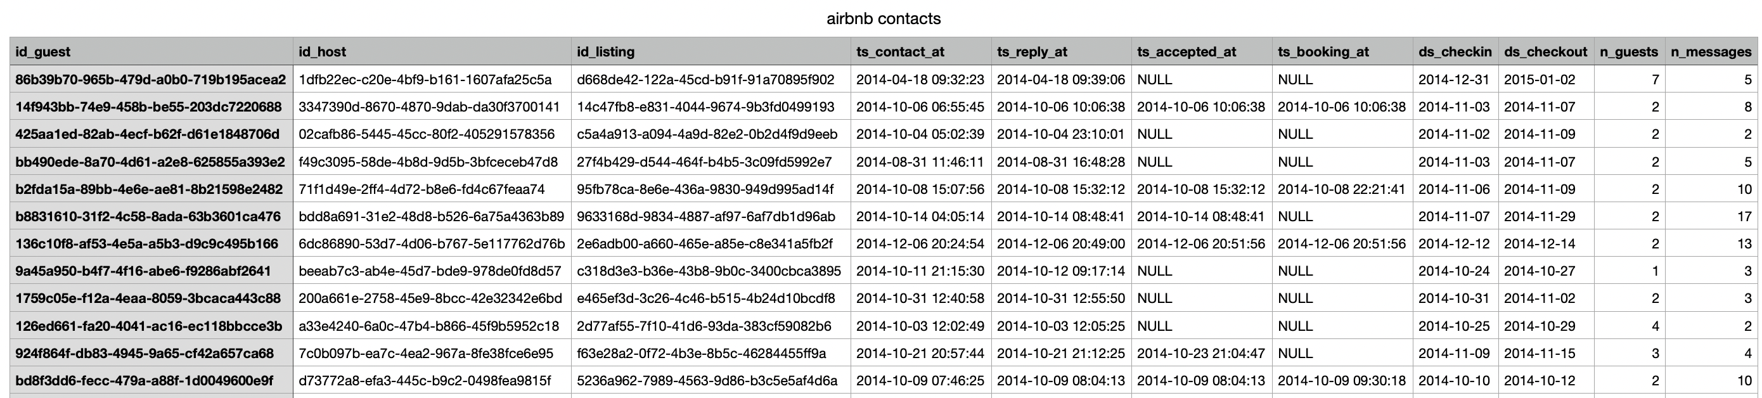Select the ds_checkin column header

[1455, 51]
